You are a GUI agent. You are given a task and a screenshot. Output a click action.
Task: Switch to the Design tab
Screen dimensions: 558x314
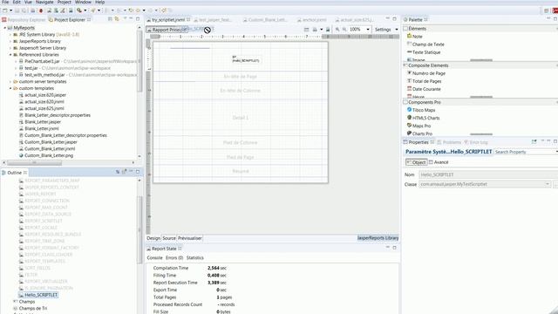[x=153, y=238]
